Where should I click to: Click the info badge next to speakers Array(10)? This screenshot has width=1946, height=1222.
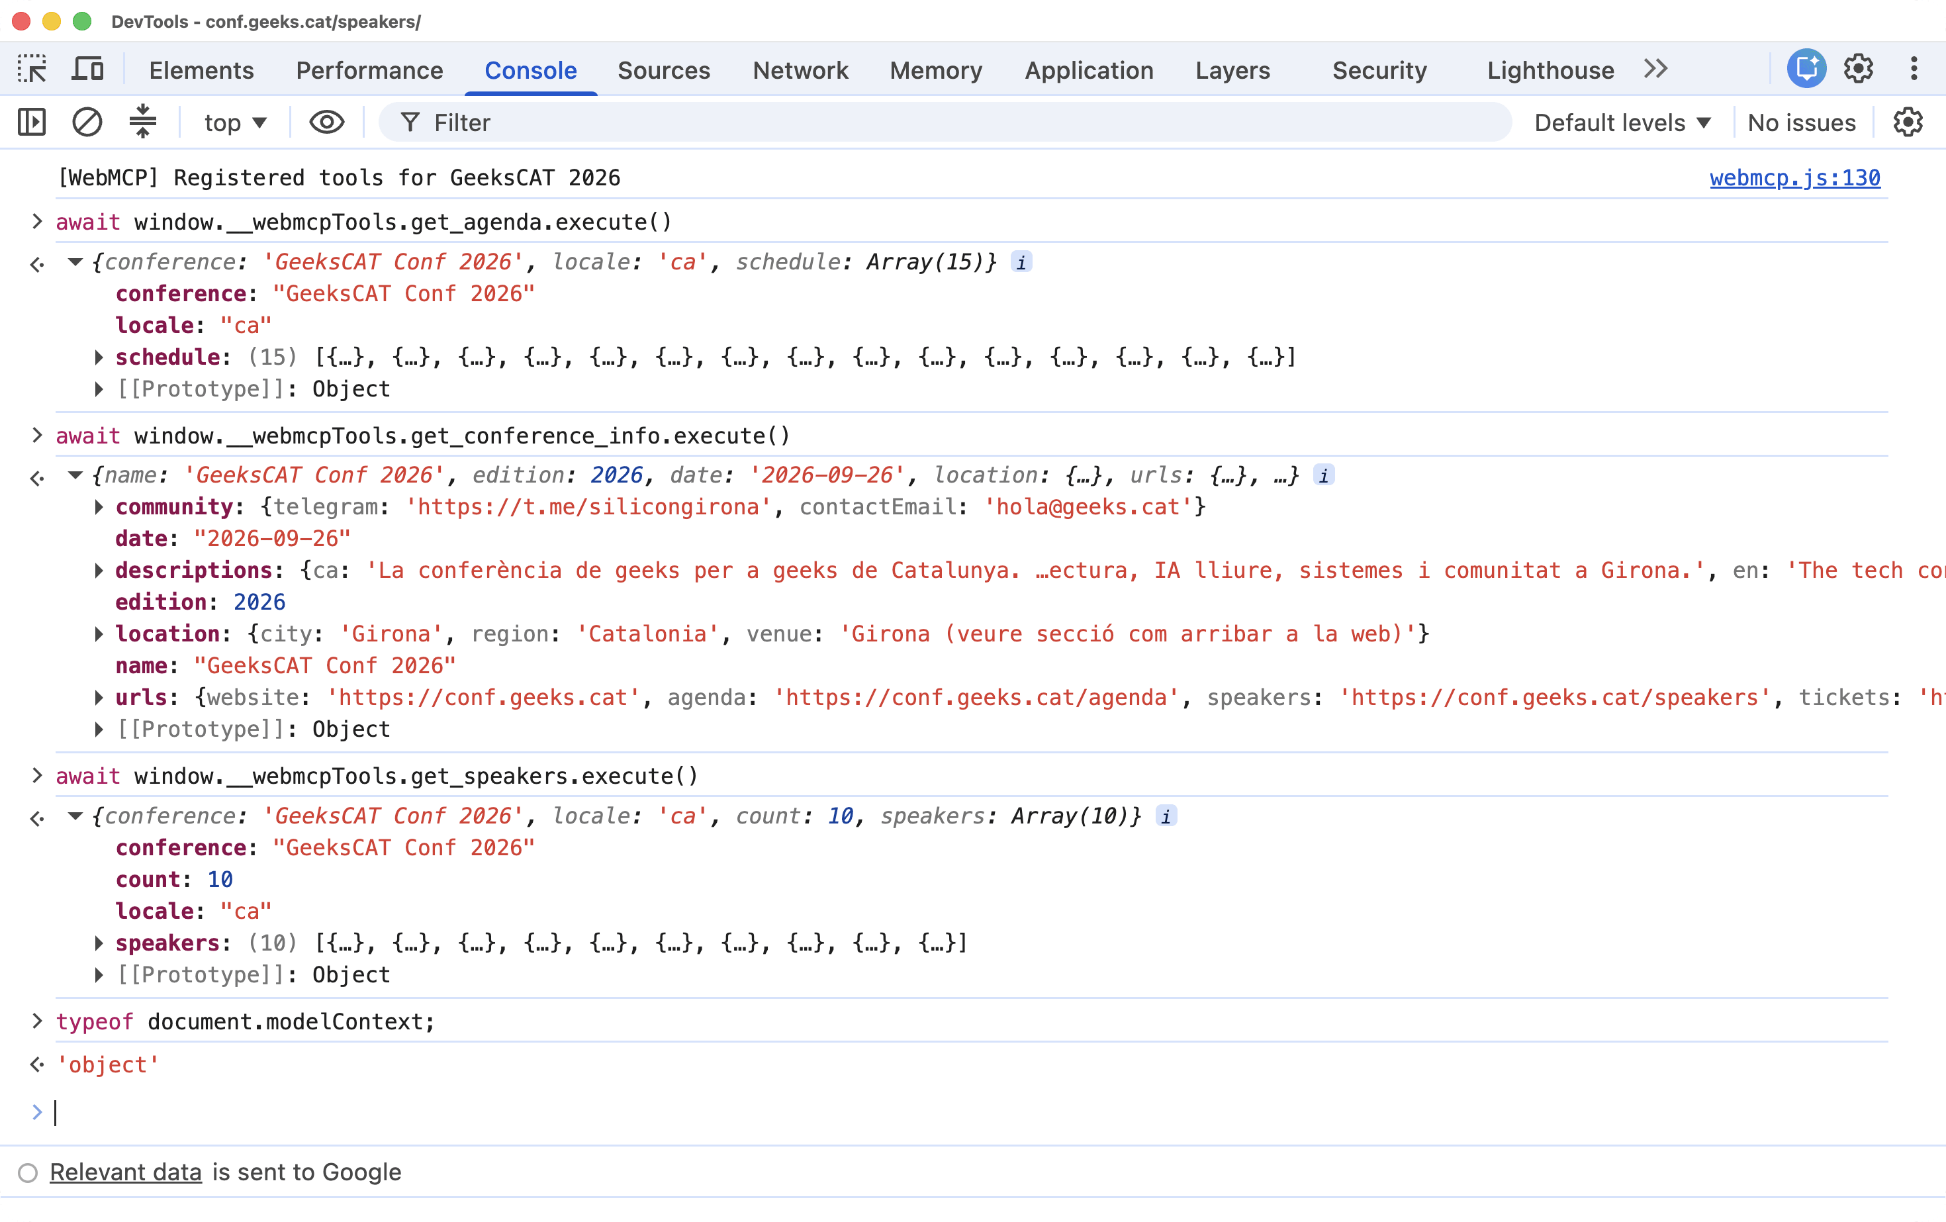pyautogui.click(x=1166, y=816)
